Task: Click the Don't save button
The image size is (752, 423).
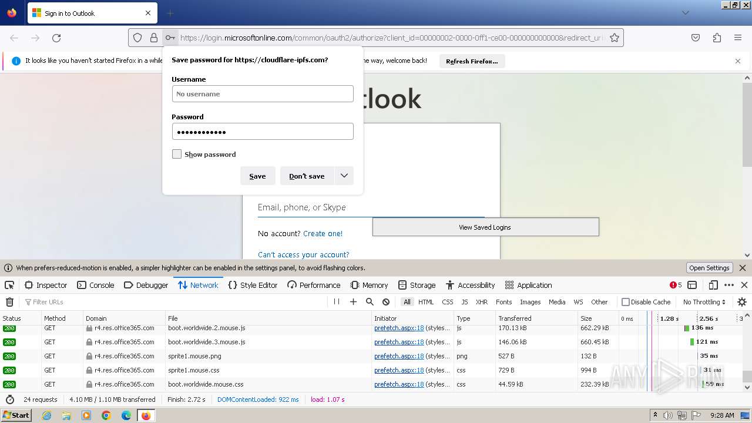Action: click(307, 176)
